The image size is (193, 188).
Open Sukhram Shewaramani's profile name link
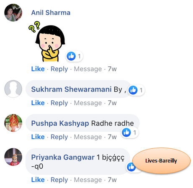71,89
